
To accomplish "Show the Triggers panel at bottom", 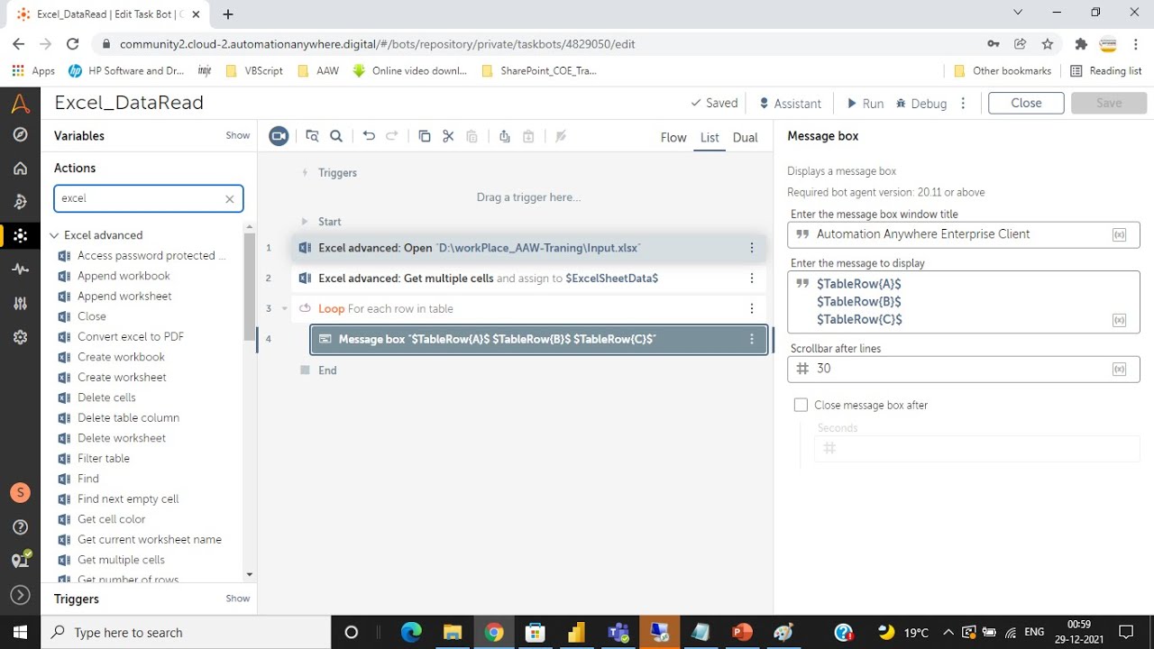I will coord(238,599).
